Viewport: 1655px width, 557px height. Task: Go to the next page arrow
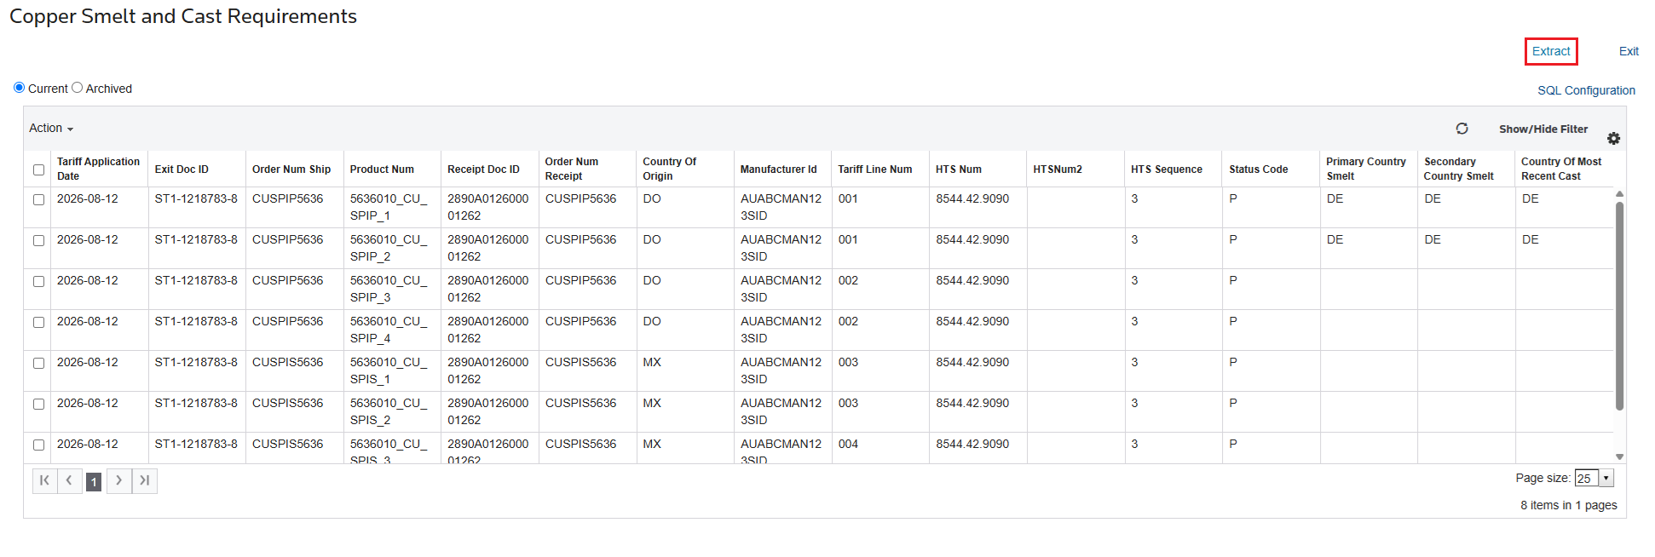pyautogui.click(x=119, y=480)
